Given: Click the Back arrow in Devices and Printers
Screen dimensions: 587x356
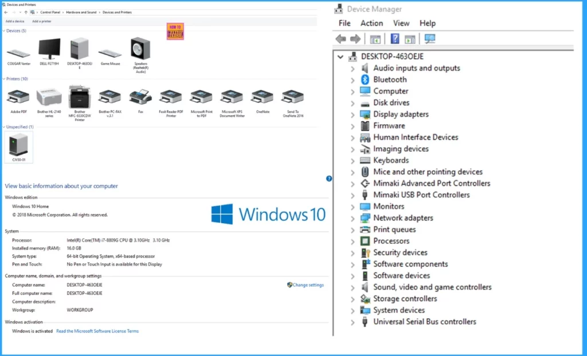Looking at the screenshot, I should point(6,13).
